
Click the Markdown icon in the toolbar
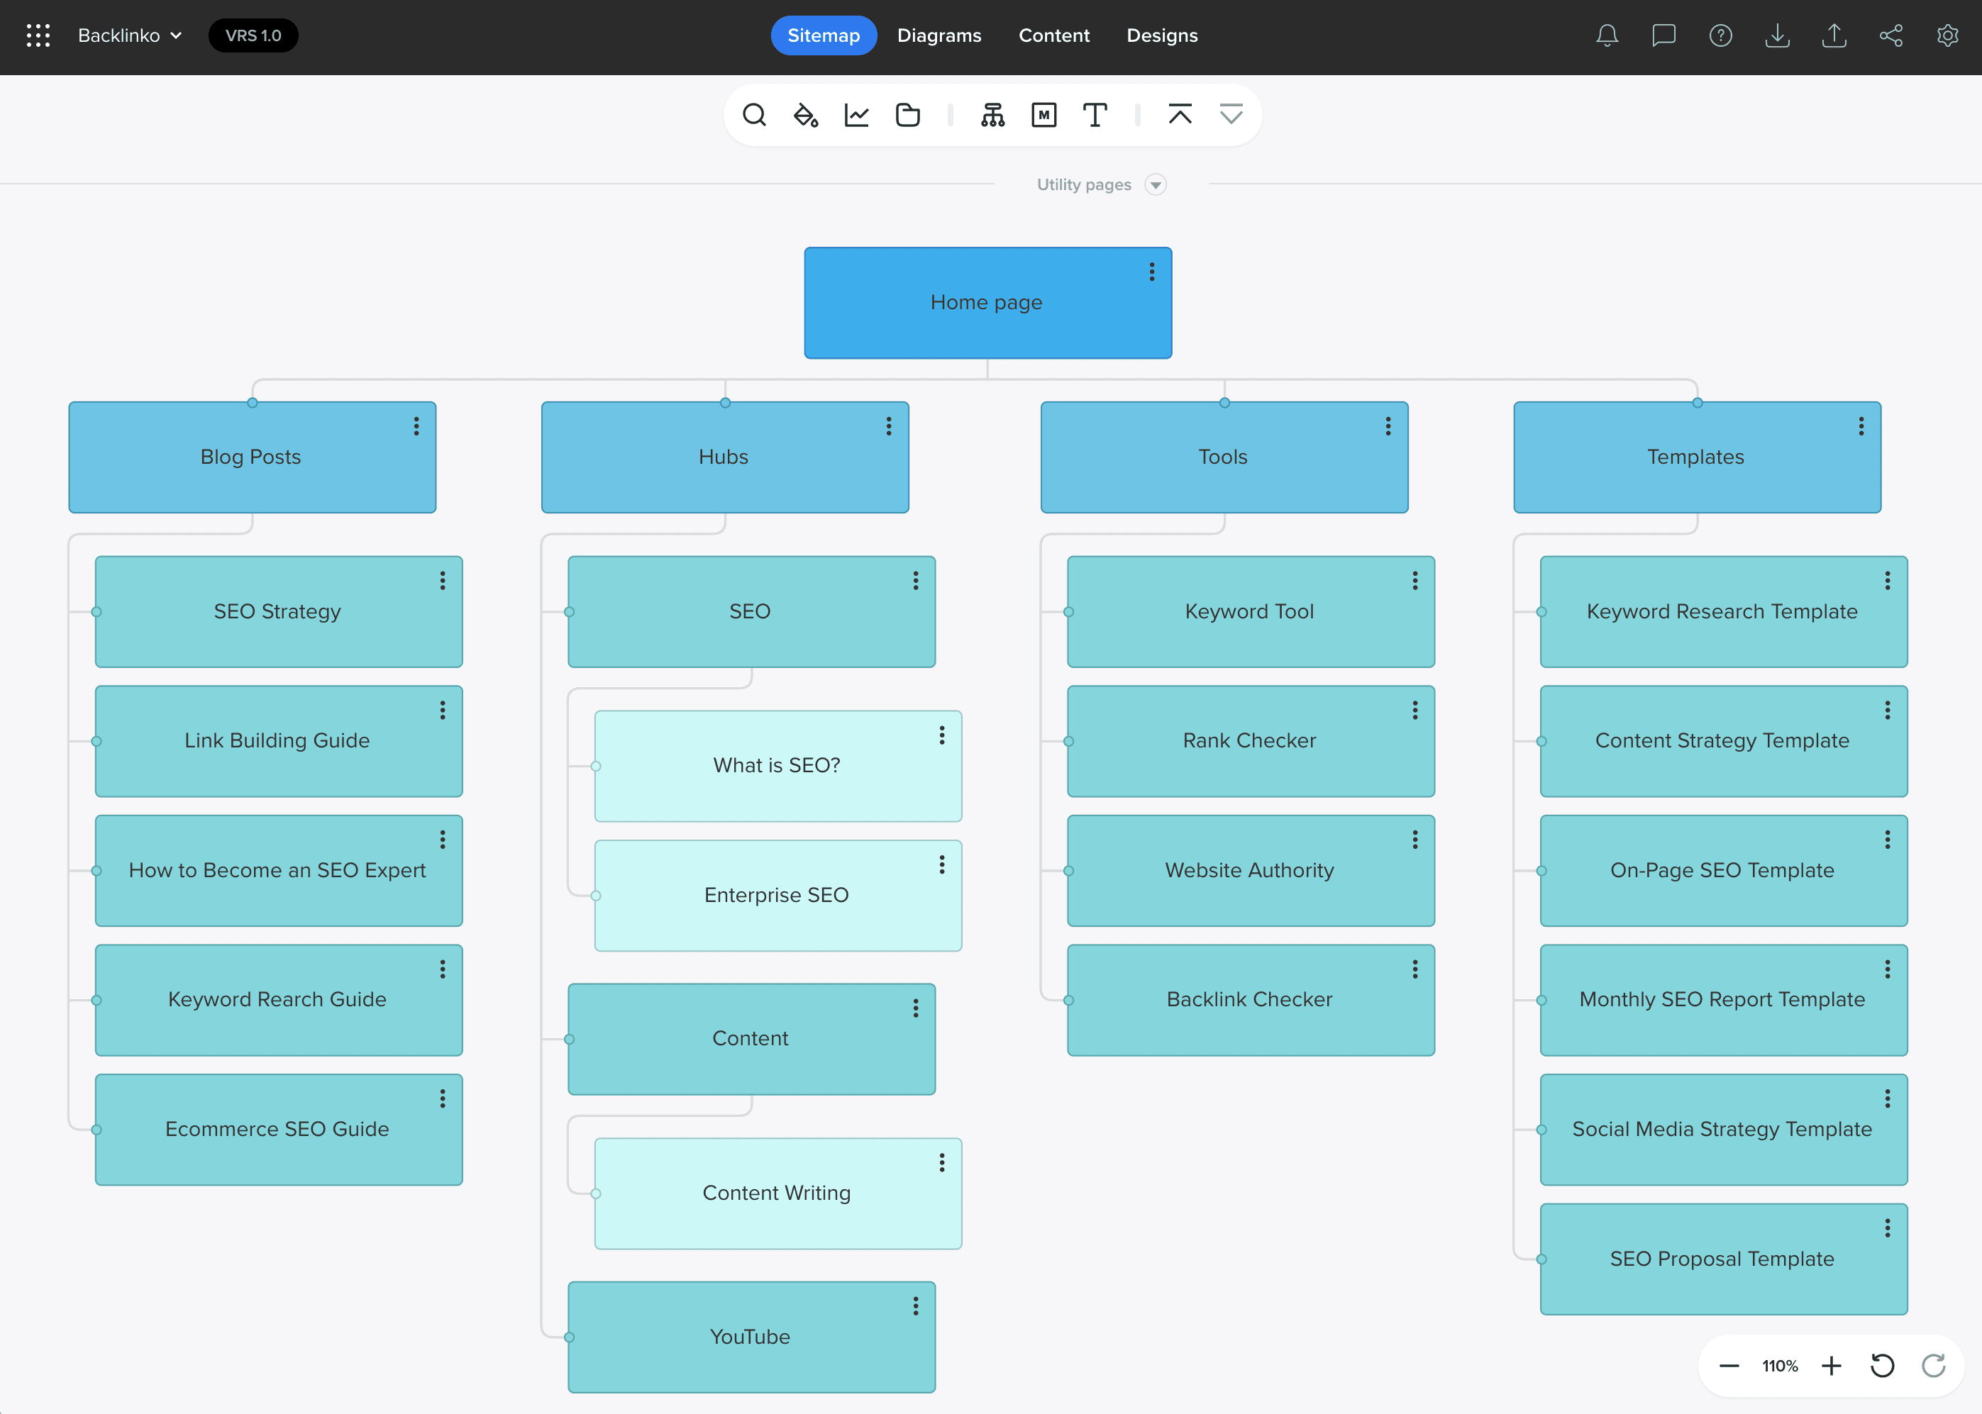pos(1043,114)
